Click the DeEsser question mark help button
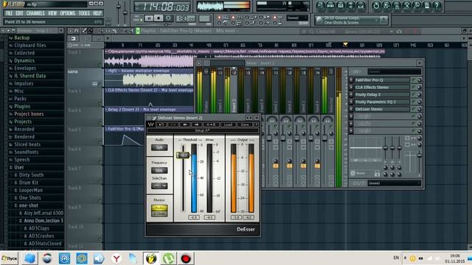 (257, 124)
